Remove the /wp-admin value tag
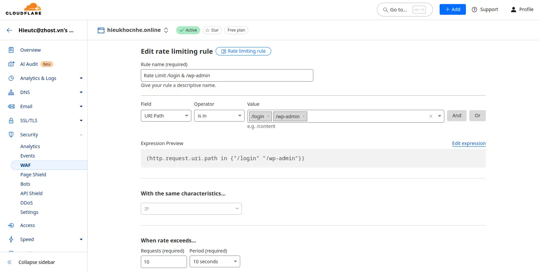Viewport: 539px width, 272px height. (x=304, y=116)
